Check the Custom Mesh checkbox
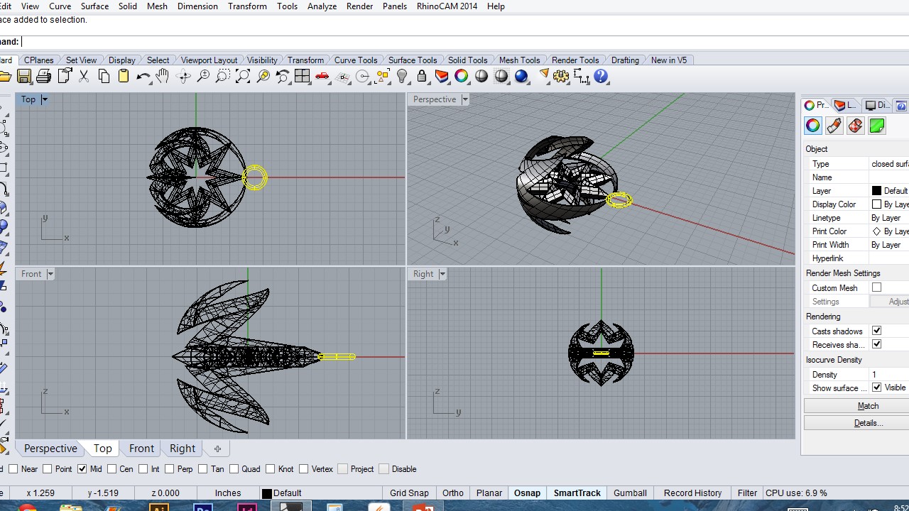This screenshot has height=511, width=909. click(876, 287)
